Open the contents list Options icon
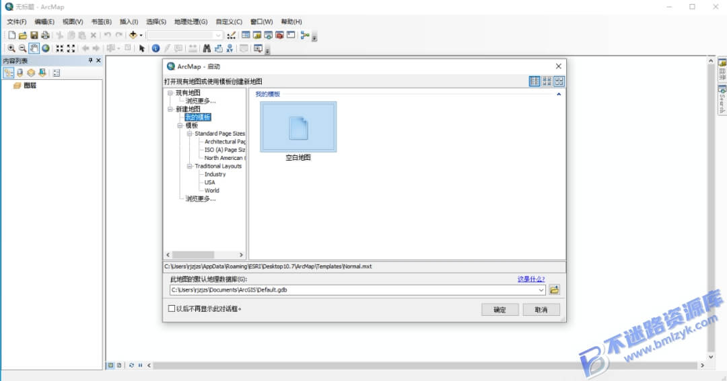This screenshot has height=381, width=727. pyautogui.click(x=56, y=73)
